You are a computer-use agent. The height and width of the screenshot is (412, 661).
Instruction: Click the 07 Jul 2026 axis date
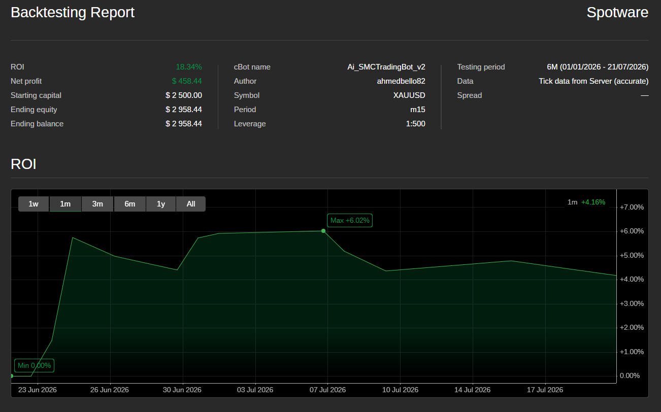[327, 390]
